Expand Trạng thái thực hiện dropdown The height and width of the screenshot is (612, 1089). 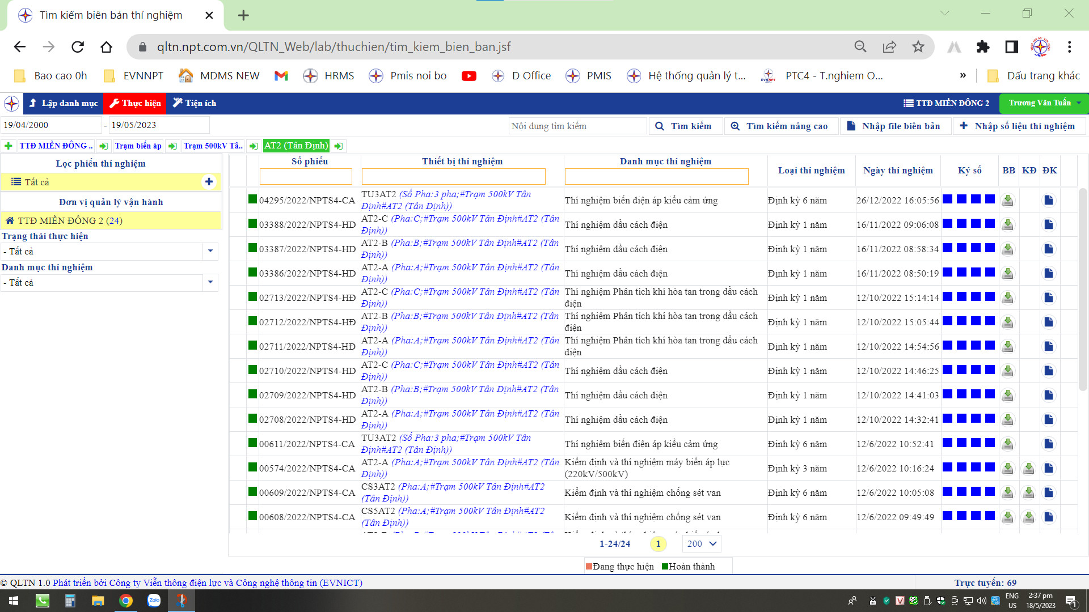click(x=210, y=251)
